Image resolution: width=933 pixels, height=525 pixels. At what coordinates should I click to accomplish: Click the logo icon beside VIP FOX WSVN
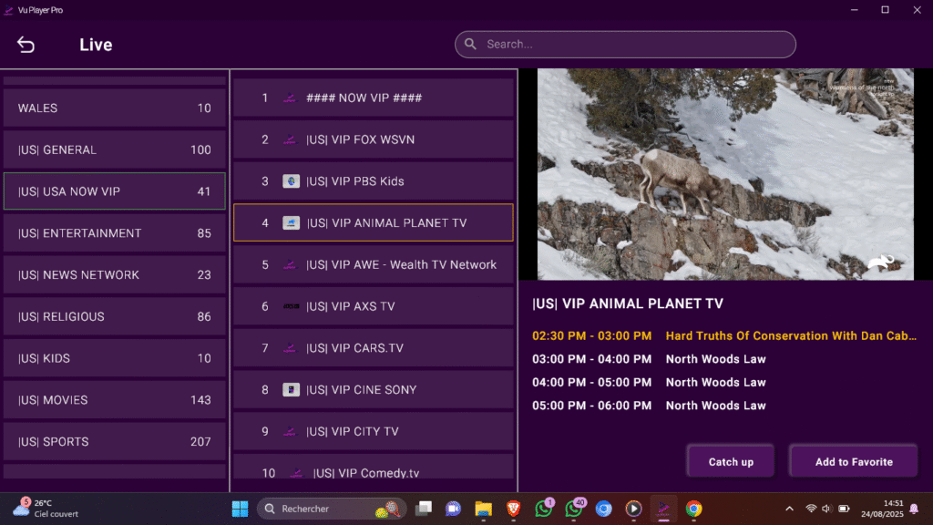tap(290, 139)
